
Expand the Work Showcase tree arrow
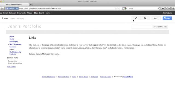pos(8,44)
